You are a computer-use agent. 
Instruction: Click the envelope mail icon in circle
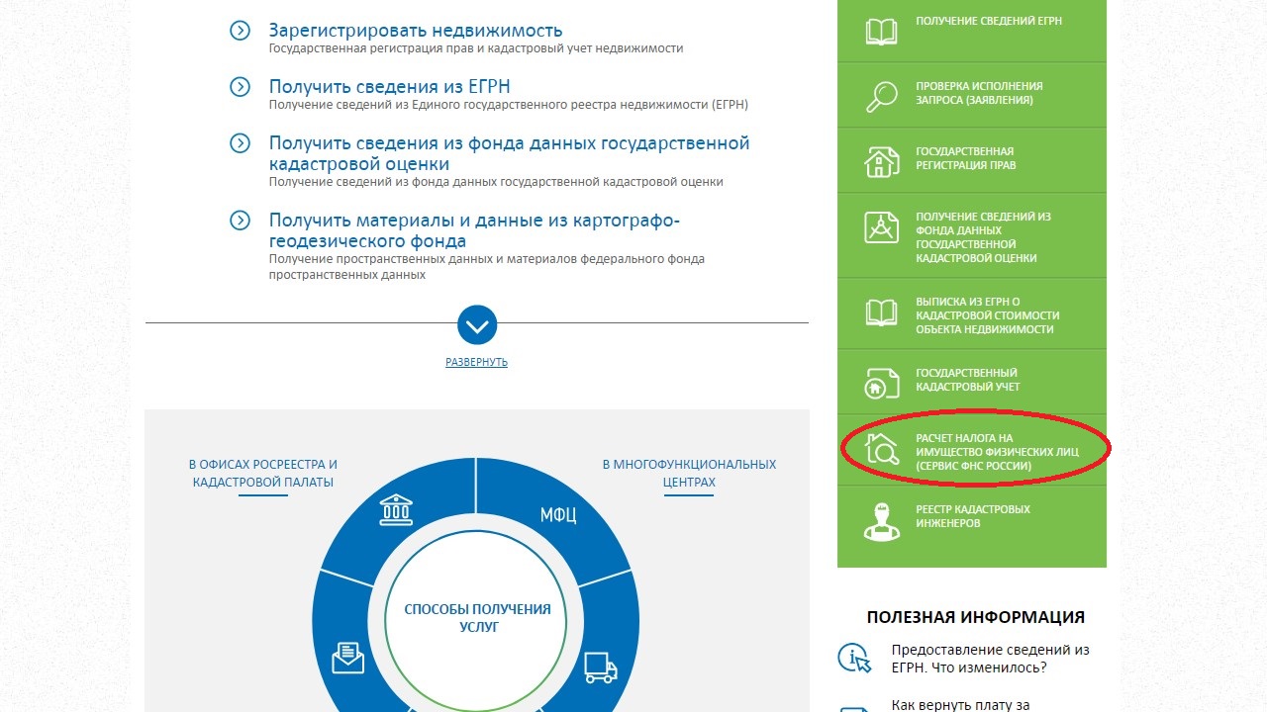pyautogui.click(x=348, y=658)
